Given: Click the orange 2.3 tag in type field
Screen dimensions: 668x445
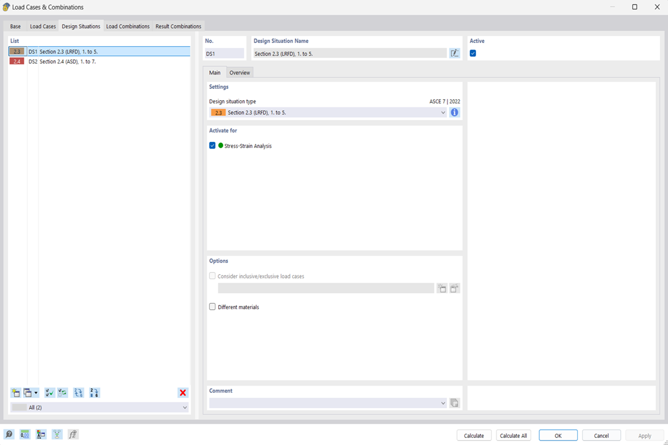Looking at the screenshot, I should pos(218,112).
